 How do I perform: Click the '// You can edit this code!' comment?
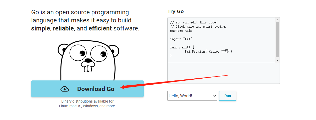[194, 22]
